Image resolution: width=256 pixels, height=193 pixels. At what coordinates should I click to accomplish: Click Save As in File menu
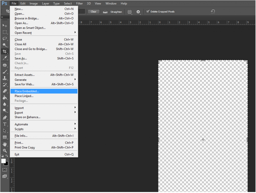[21, 58]
